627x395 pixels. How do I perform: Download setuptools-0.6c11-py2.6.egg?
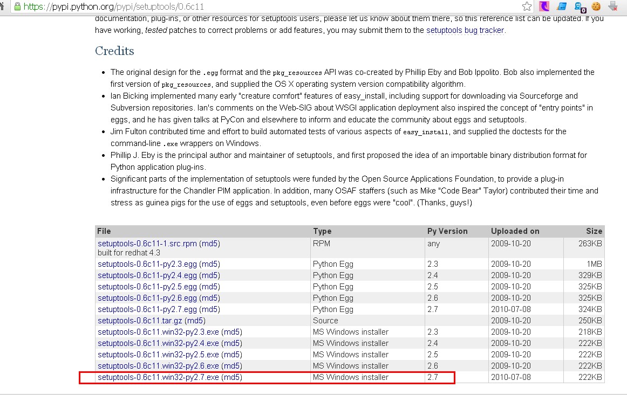click(x=147, y=298)
